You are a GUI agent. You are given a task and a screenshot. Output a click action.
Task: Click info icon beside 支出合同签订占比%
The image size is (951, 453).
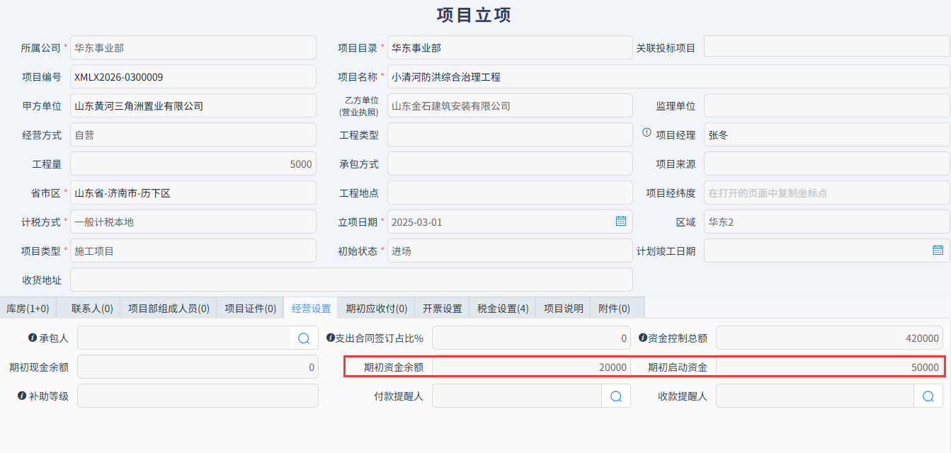pyautogui.click(x=330, y=338)
